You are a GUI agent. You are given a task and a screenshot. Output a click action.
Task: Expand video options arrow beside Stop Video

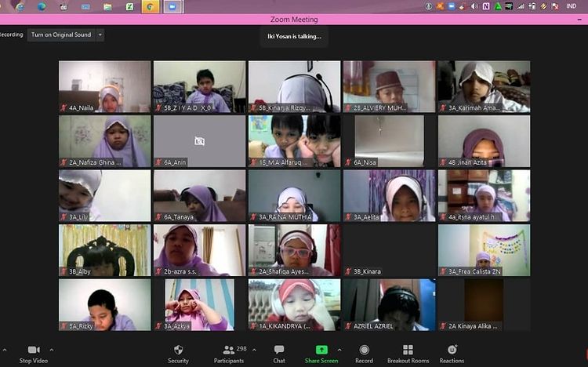52,350
